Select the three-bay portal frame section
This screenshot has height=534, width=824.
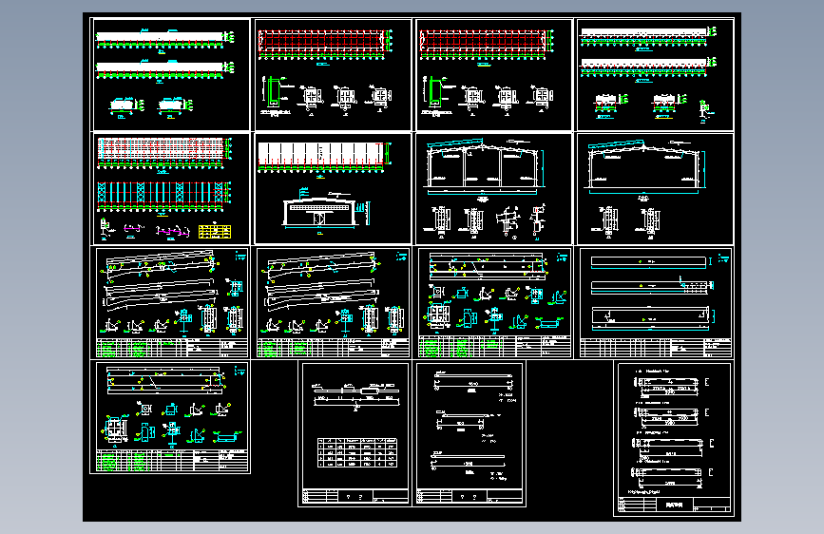point(483,164)
